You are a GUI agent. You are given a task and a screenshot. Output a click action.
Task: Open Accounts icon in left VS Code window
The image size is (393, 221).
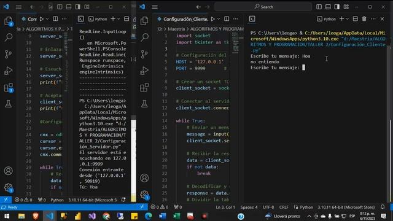pos(8,171)
